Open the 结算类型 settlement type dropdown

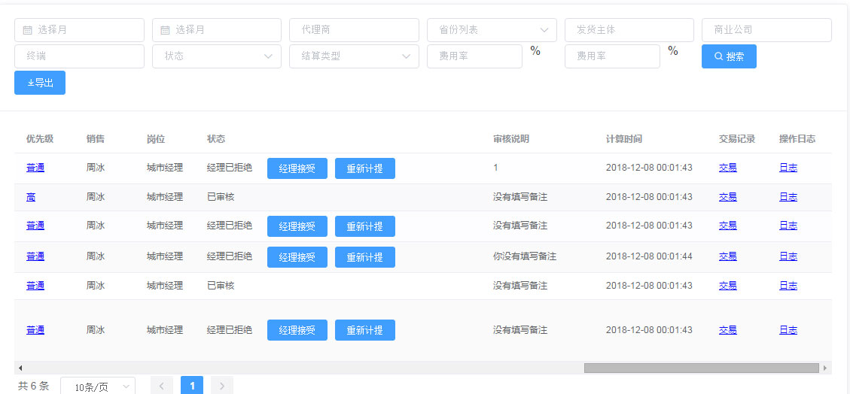point(354,56)
